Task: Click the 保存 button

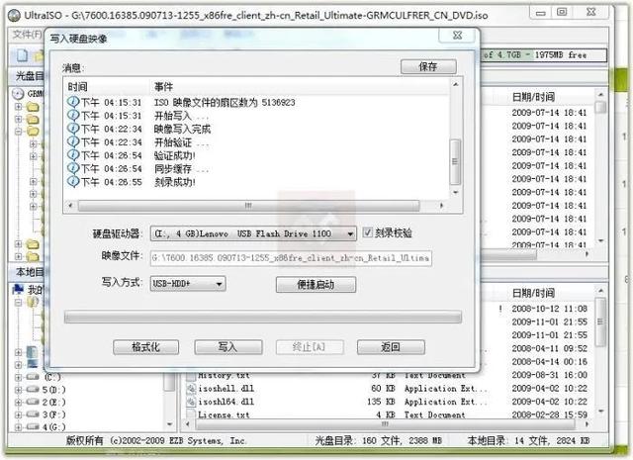Action: 428,66
